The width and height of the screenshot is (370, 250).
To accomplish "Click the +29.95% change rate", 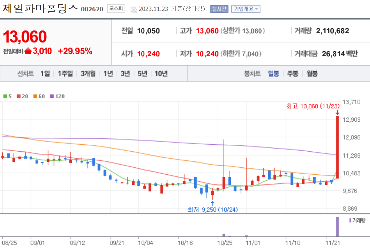I will coord(75,51).
